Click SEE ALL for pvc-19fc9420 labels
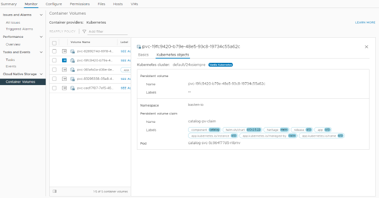Viewport: 379px width, 198px height. point(126,60)
